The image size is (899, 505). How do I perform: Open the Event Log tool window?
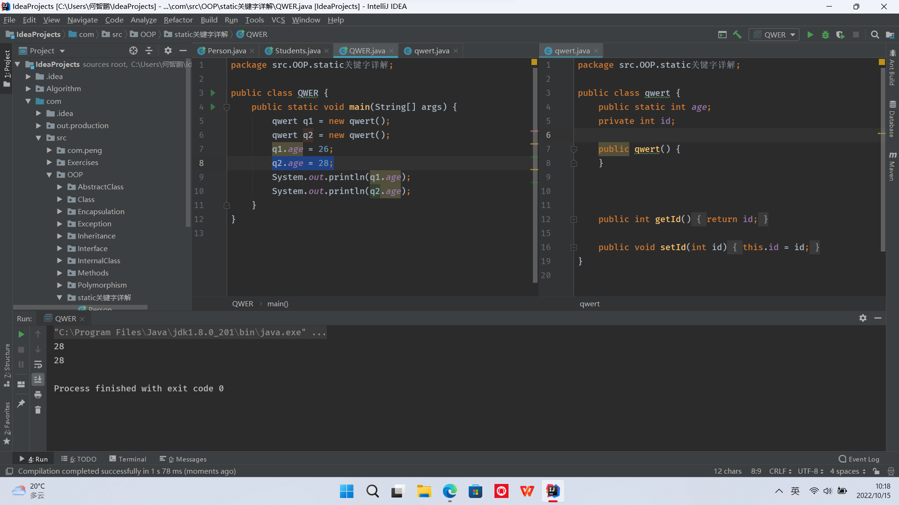coord(859,459)
